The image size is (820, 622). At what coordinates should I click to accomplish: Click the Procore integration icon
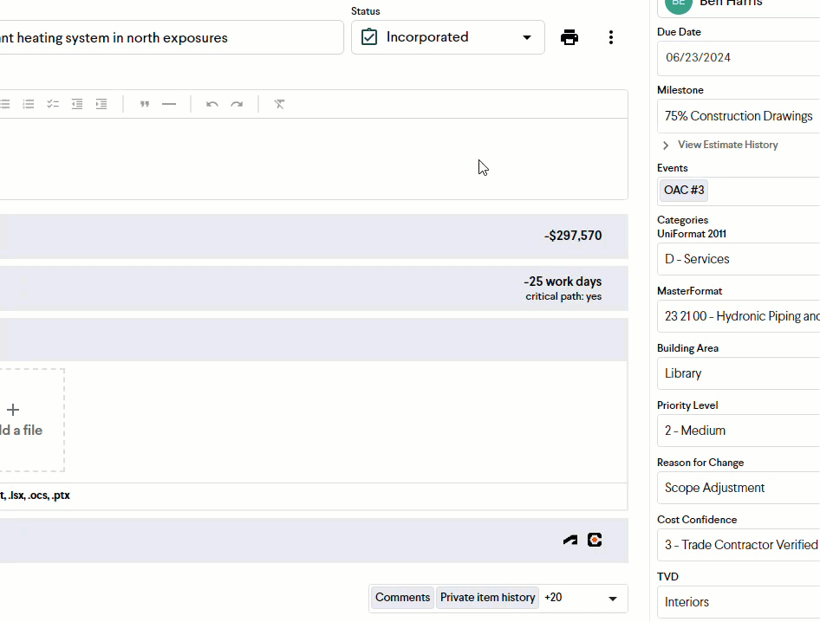click(595, 540)
